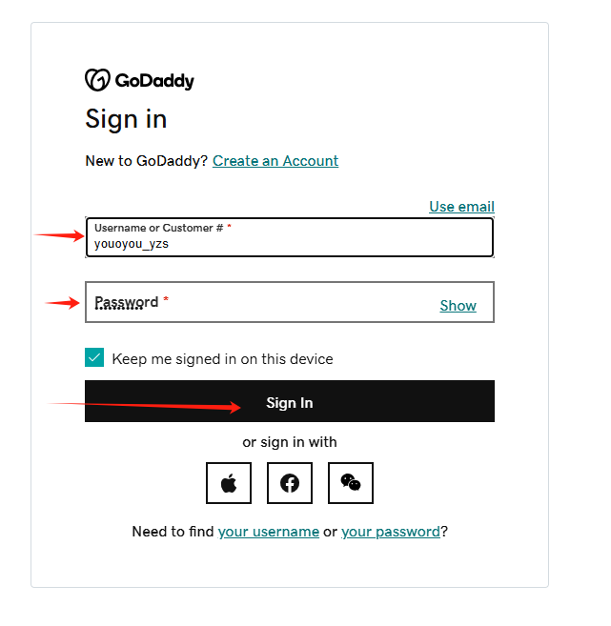This screenshot has height=626, width=611.
Task: Show the password characters
Action: tap(458, 306)
